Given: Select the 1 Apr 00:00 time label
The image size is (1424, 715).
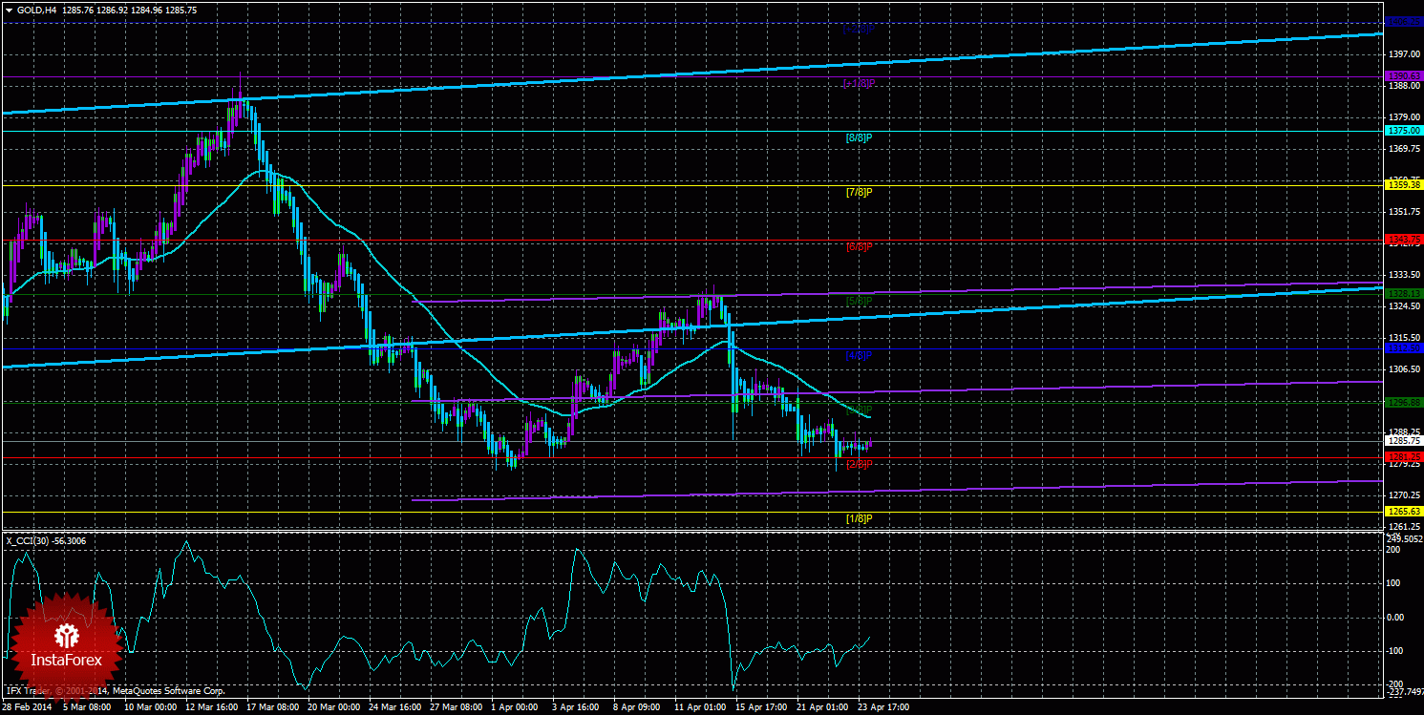Looking at the screenshot, I should (515, 707).
